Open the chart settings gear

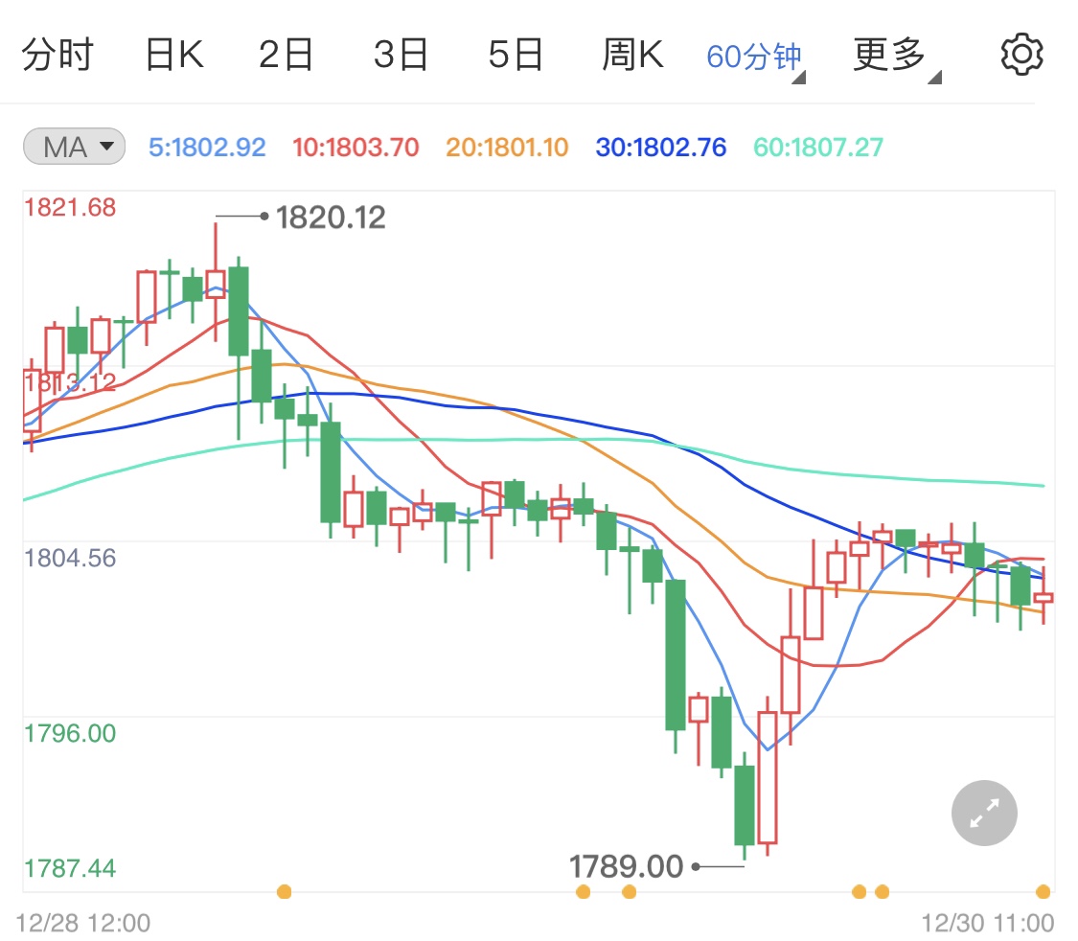1021,54
